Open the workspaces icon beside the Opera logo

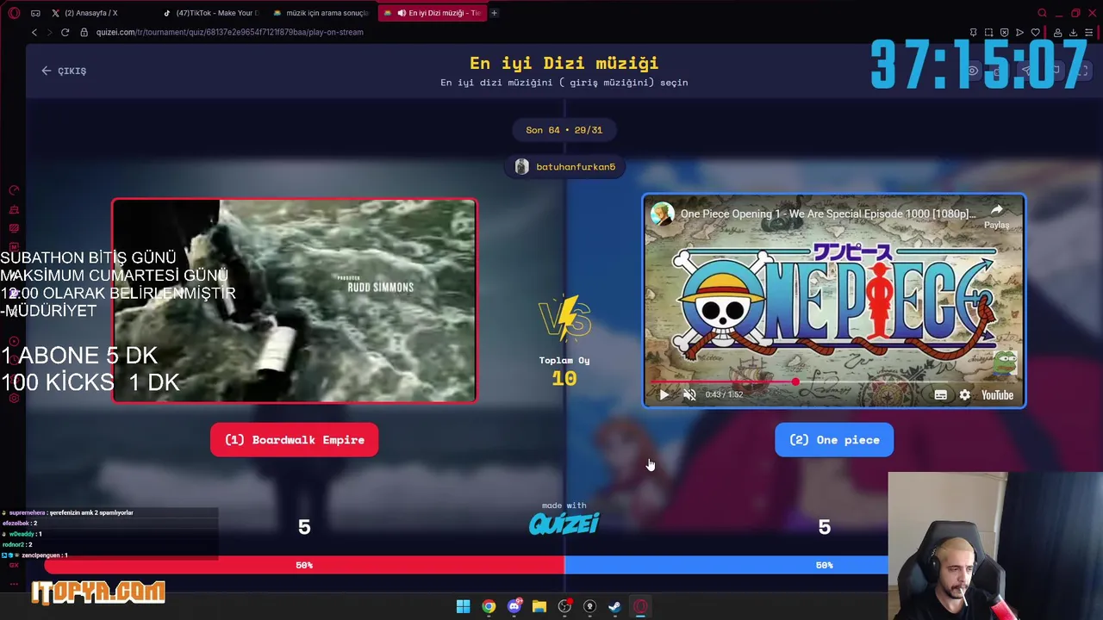[x=35, y=13]
